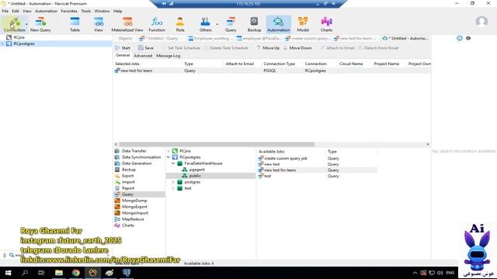Open the Window menu

coord(102,11)
